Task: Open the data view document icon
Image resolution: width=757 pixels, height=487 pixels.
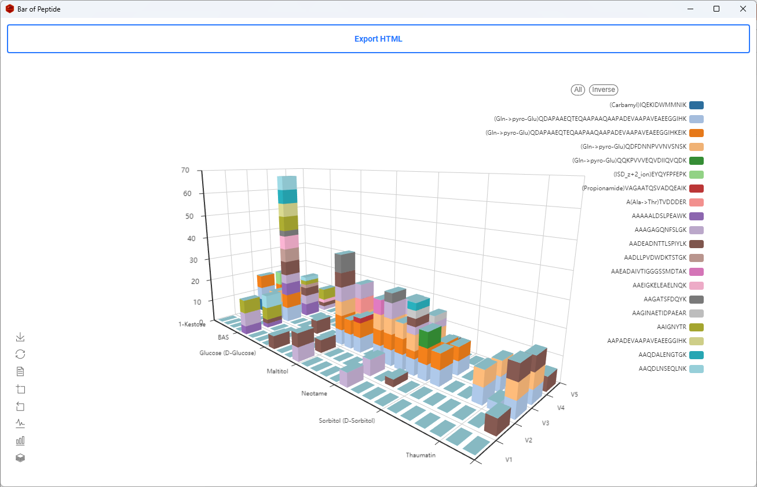Action: point(20,371)
